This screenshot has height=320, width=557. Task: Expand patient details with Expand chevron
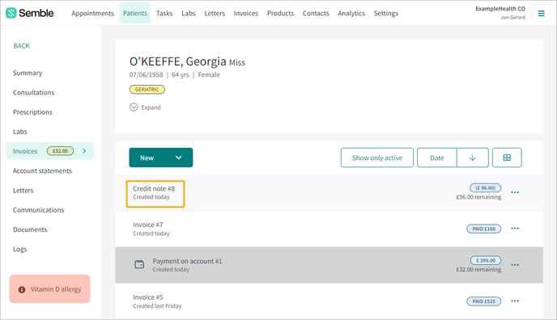click(134, 107)
